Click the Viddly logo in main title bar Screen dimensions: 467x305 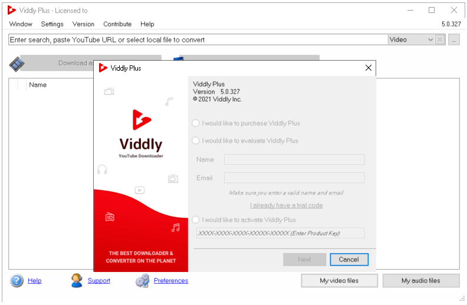pos(11,10)
